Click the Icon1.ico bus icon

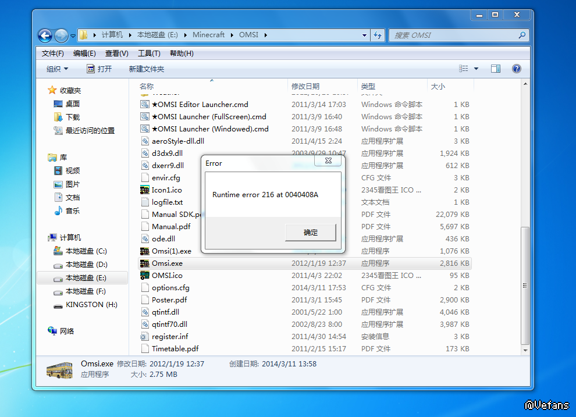pos(145,190)
